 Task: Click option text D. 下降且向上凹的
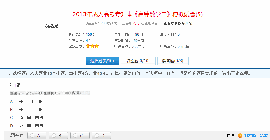pyautogui.click(x=26, y=126)
